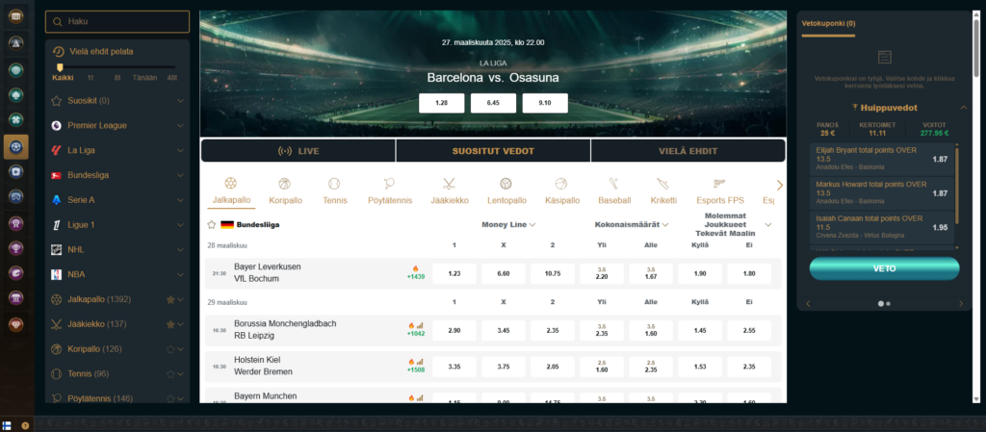This screenshot has width=986, height=432.
Task: Choose the Tennis ball icon in sports row
Action: [334, 184]
